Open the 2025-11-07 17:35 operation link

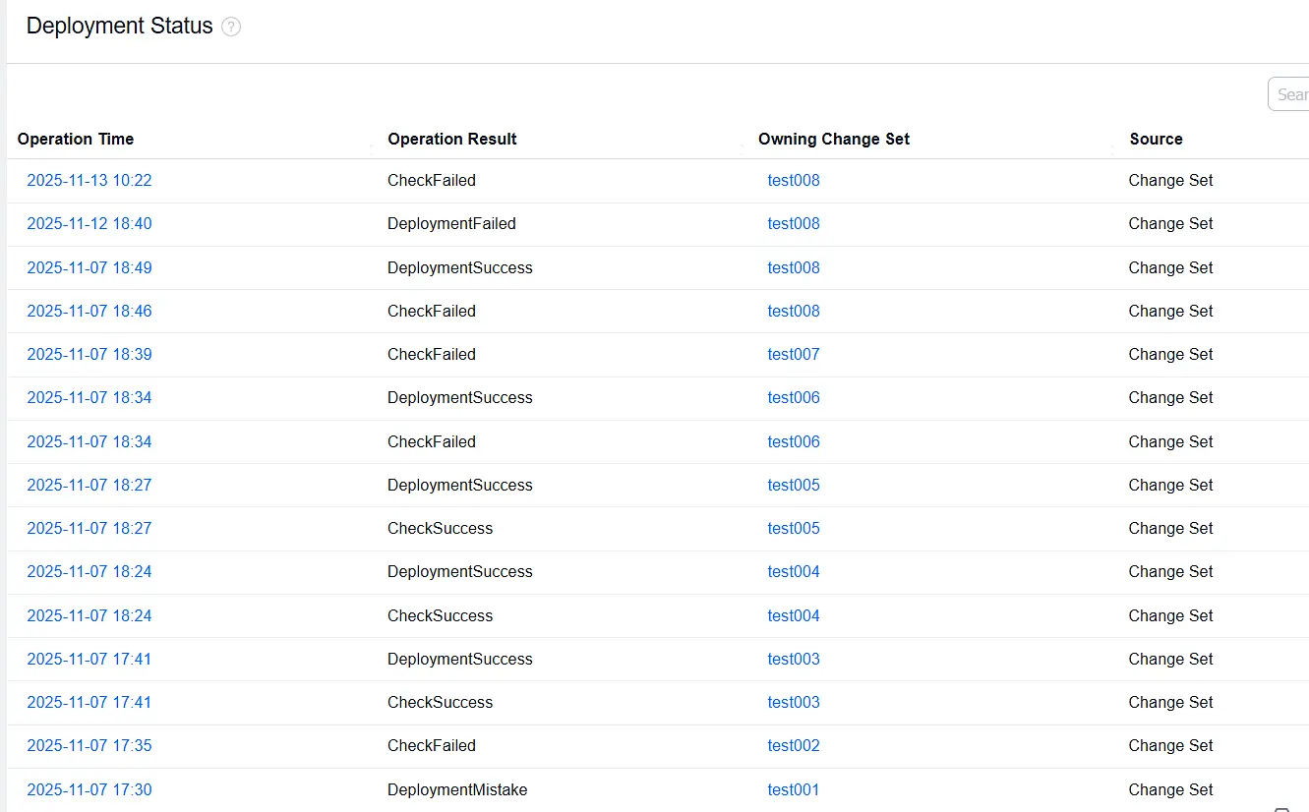(x=89, y=745)
